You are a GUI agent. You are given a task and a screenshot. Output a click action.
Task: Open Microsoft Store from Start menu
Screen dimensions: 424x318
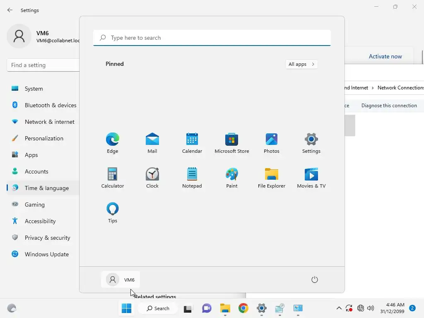click(232, 143)
